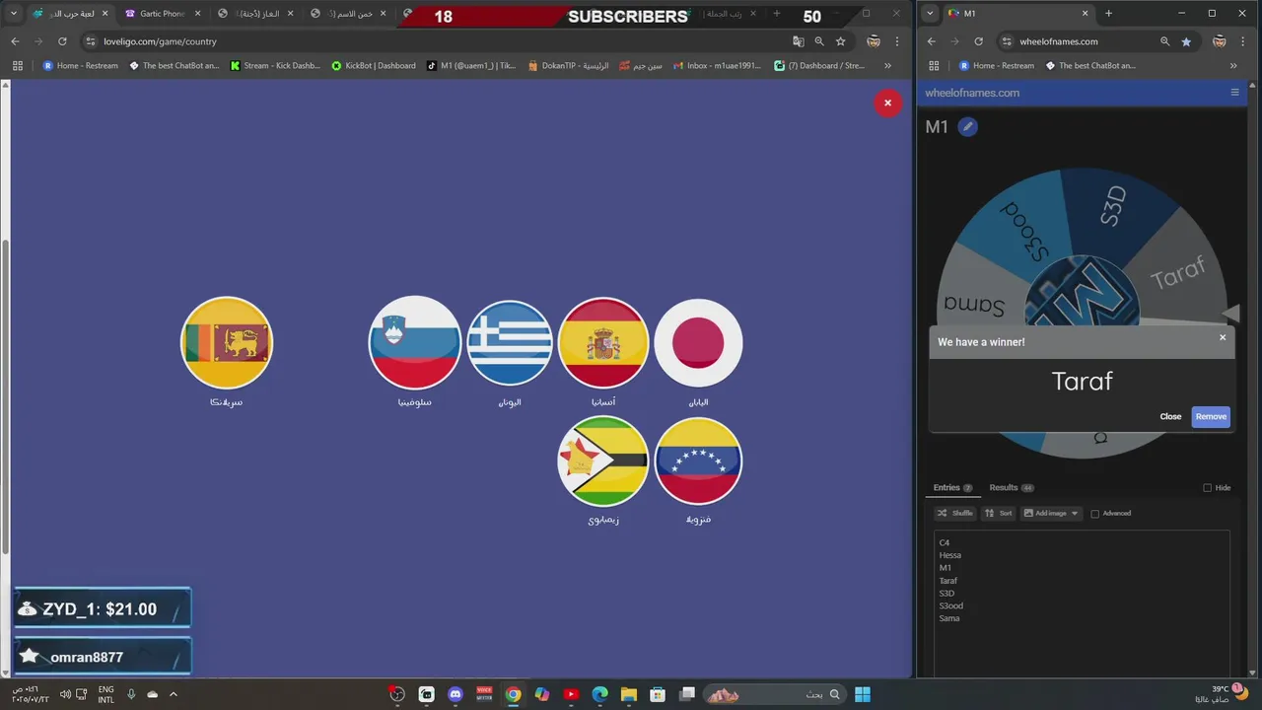Viewport: 1262px width, 710px height.
Task: Enable the Advanced checkbox
Action: tap(1094, 514)
